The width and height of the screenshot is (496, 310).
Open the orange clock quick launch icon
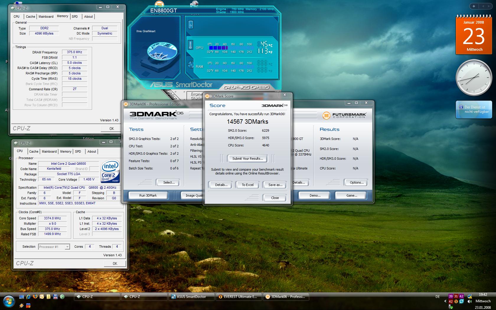pyautogui.click(x=42, y=297)
